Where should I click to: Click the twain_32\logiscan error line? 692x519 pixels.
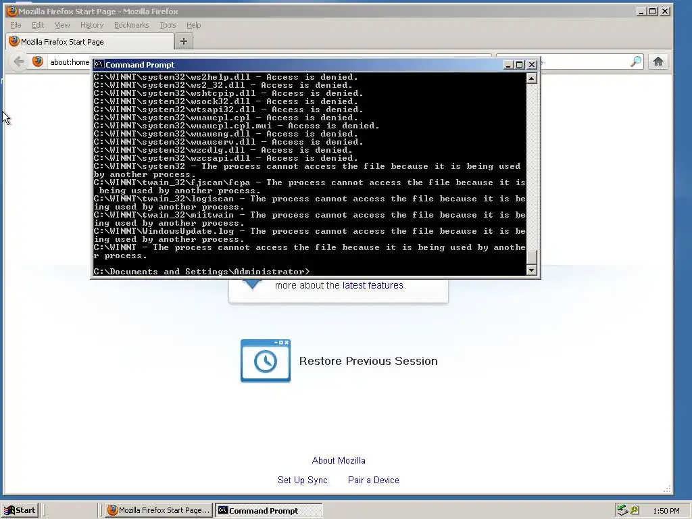coord(310,203)
